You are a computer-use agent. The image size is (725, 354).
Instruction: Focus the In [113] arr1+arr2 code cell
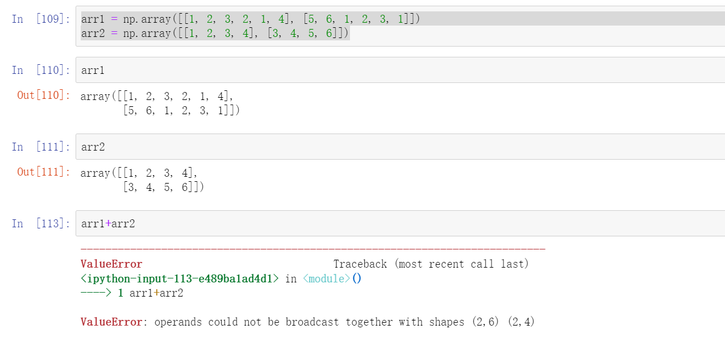click(x=398, y=224)
